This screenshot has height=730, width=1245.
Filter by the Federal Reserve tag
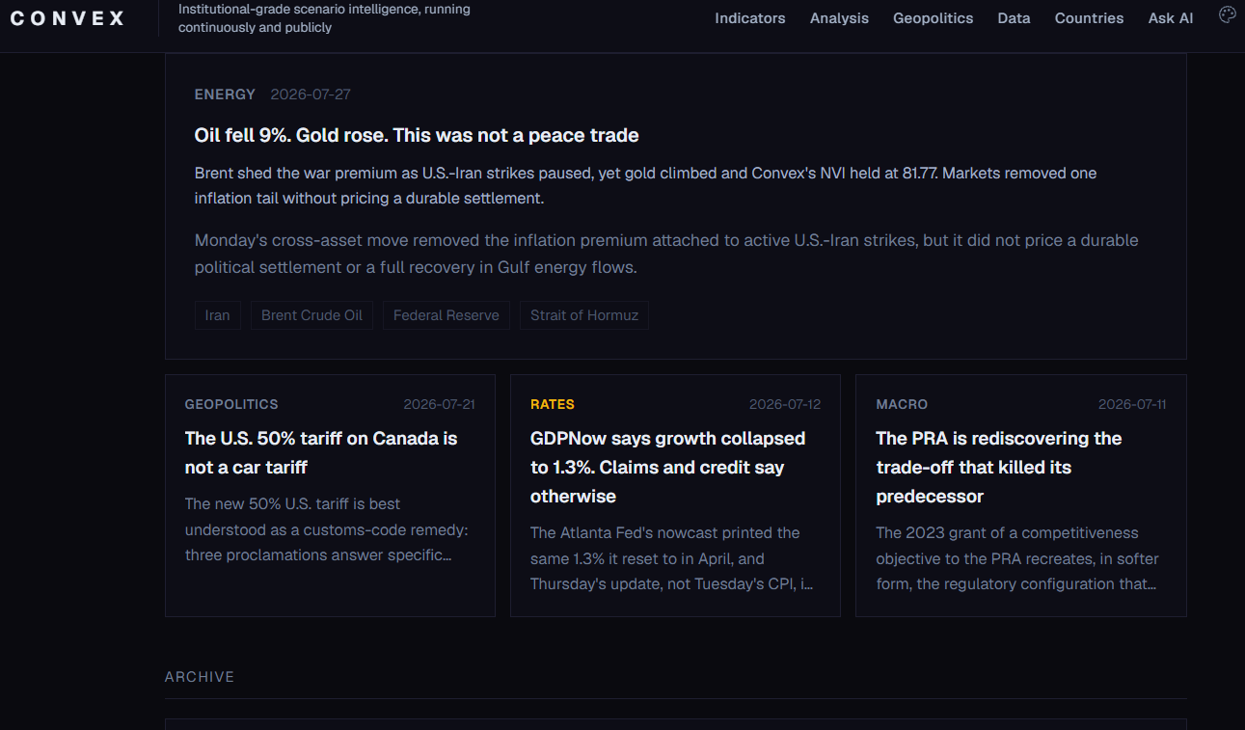click(446, 315)
